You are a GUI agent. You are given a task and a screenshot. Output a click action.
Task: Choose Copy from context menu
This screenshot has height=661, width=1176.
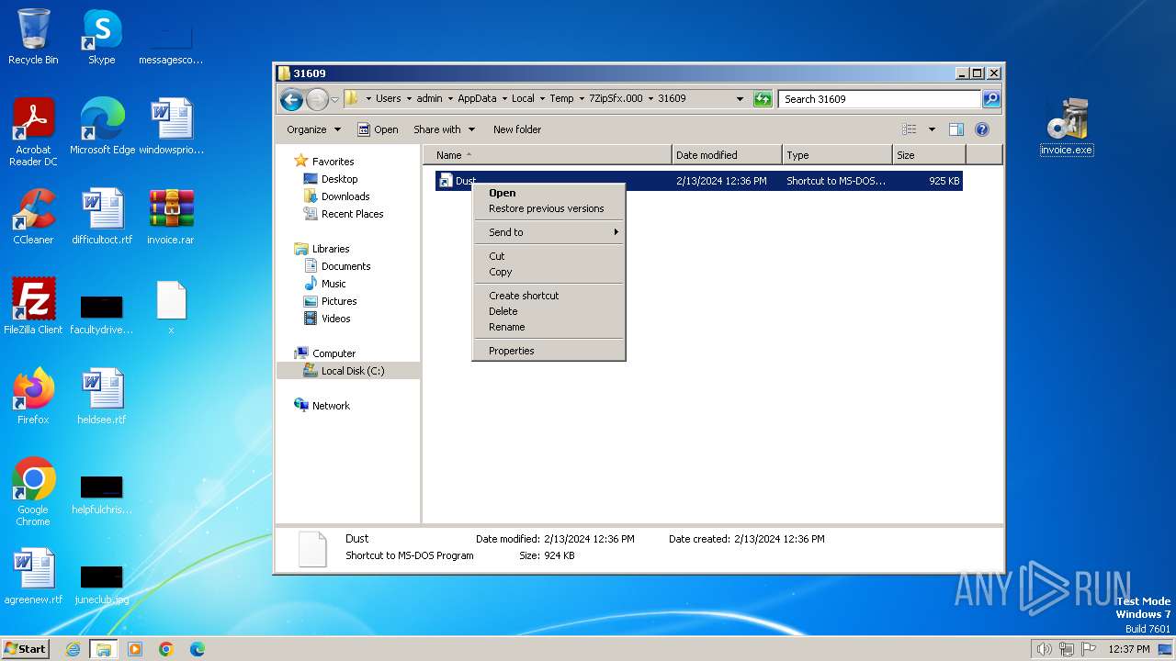[x=548, y=272]
